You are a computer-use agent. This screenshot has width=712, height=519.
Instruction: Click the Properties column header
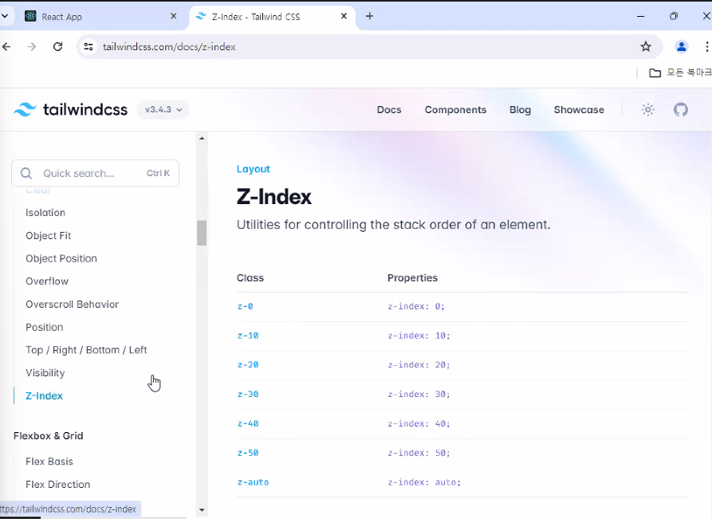click(x=412, y=278)
